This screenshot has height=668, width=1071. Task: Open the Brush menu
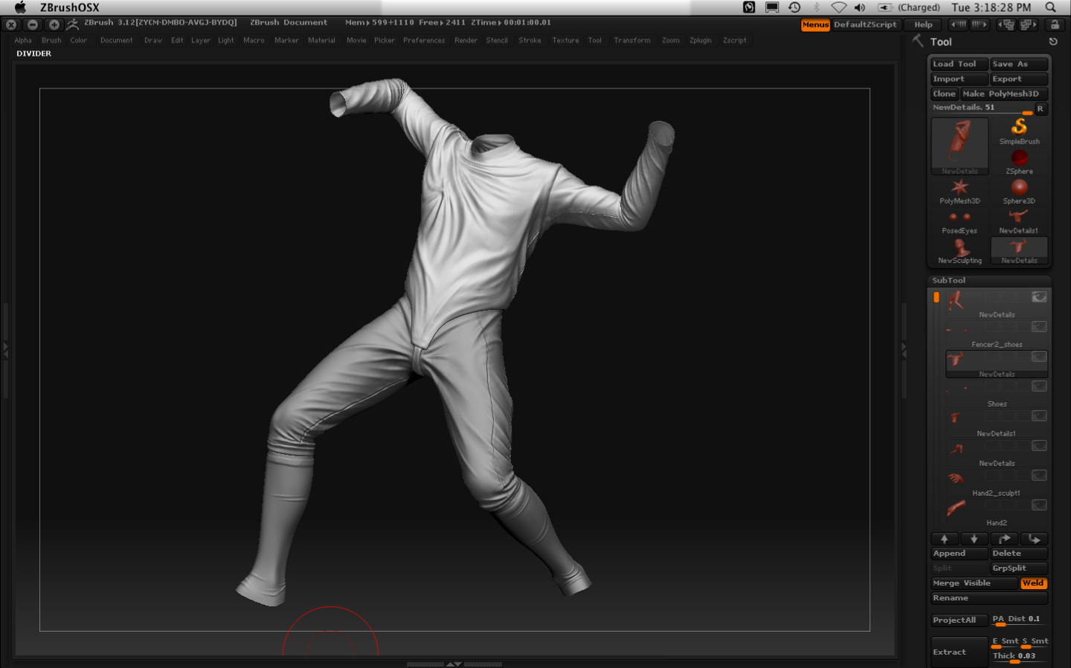(51, 40)
